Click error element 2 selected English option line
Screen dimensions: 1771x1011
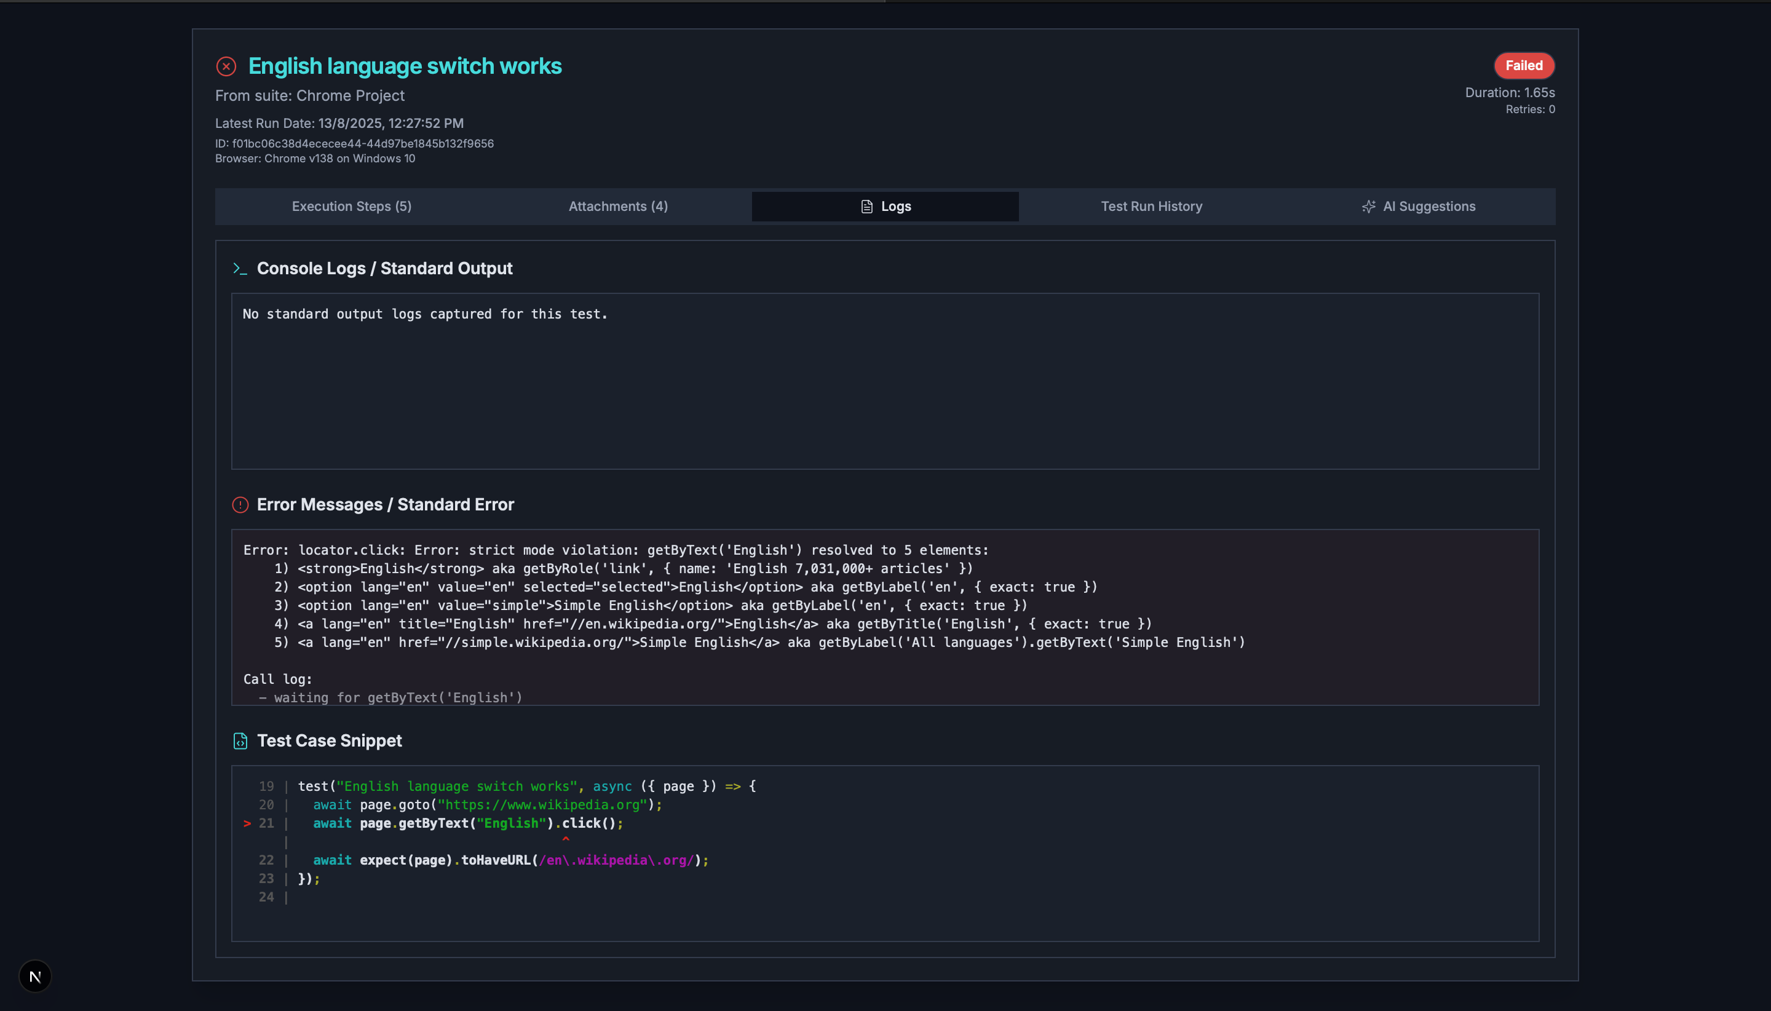coord(686,587)
